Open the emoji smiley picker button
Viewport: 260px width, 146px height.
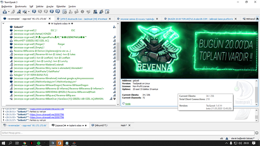click(x=257, y=133)
